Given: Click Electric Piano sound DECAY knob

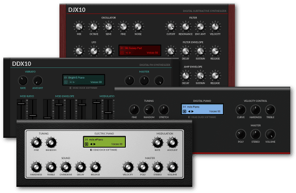Looking at the screenshot, I should (x=80, y=167).
